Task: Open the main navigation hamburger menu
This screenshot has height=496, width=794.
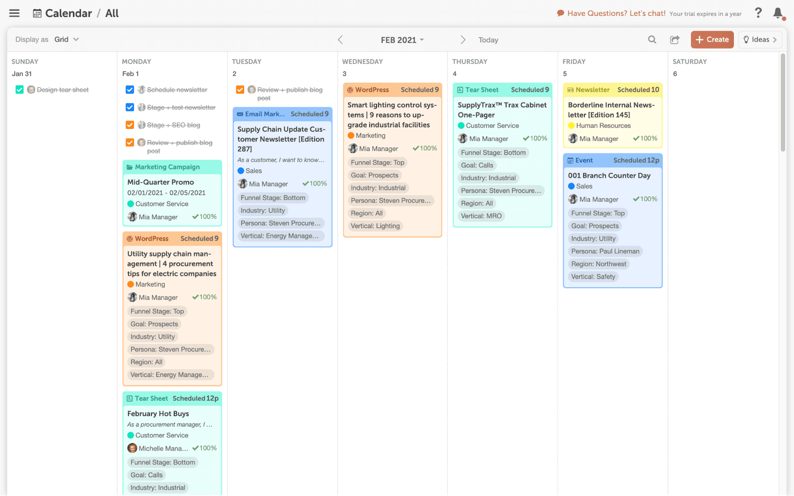Action: click(x=14, y=13)
